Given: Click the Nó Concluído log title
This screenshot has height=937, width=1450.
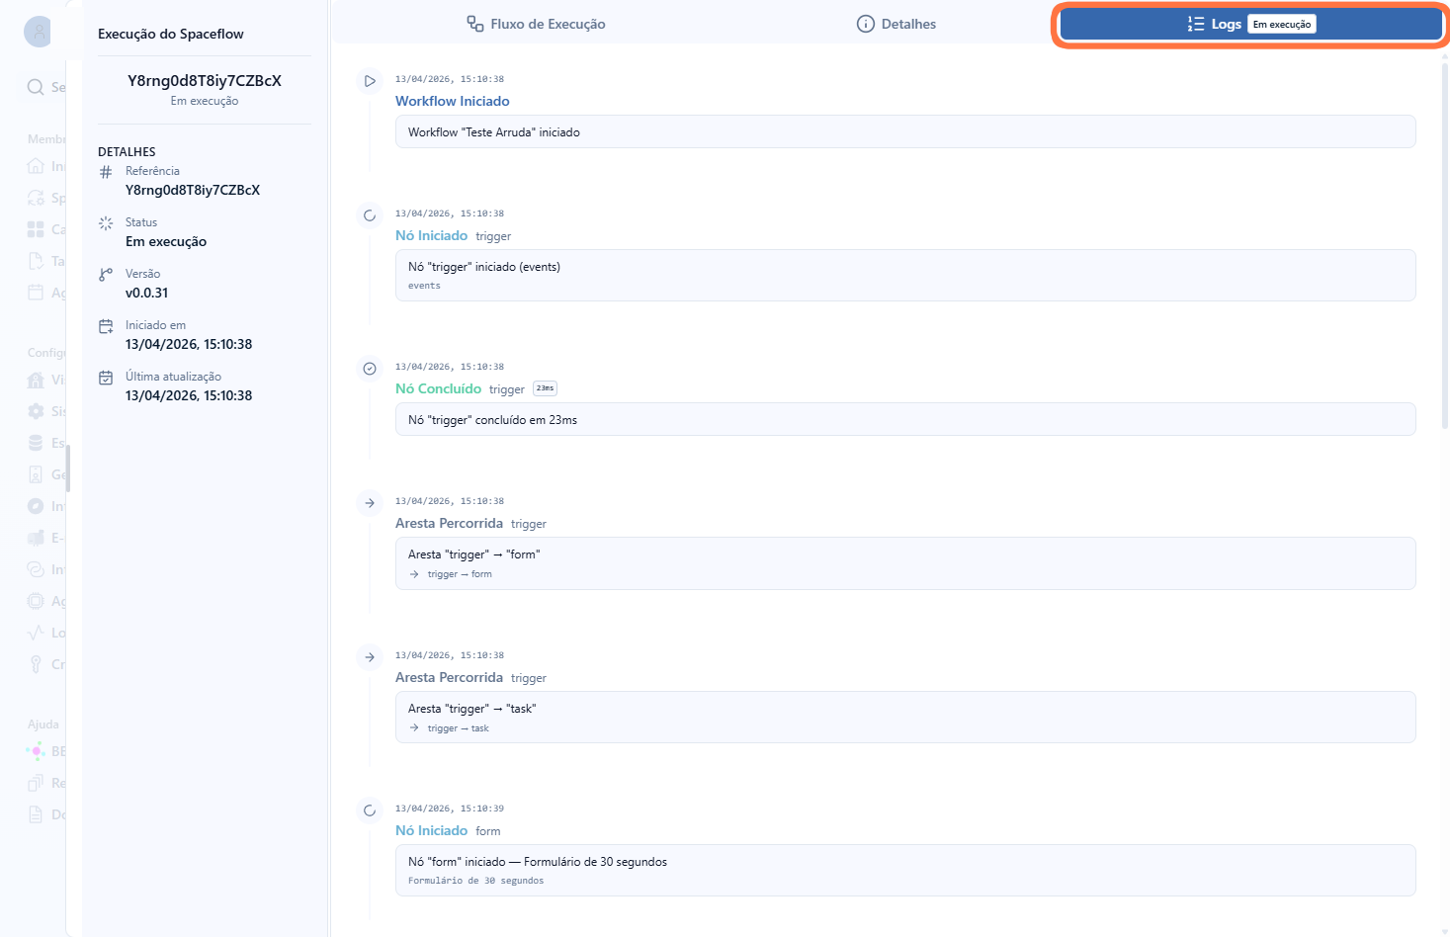Looking at the screenshot, I should click(x=438, y=388).
